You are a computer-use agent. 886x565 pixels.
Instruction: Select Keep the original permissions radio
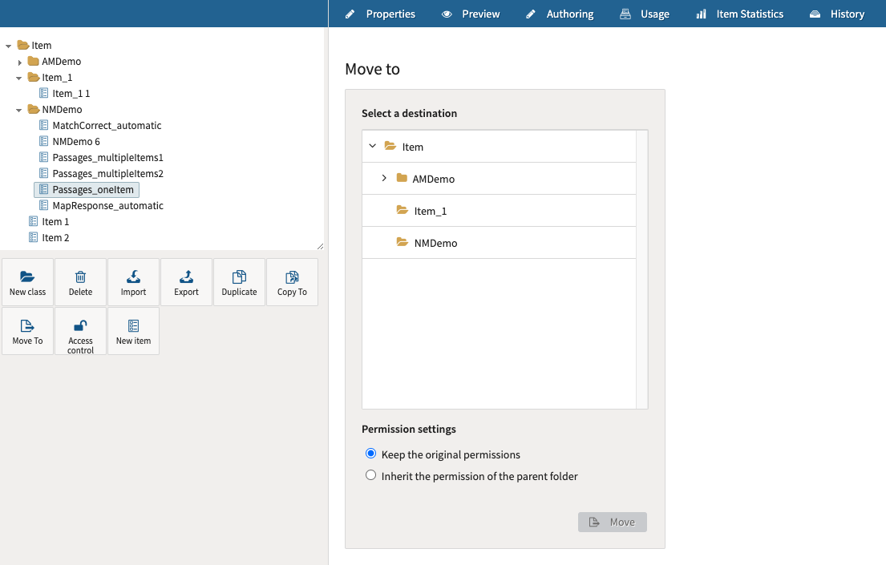click(370, 454)
